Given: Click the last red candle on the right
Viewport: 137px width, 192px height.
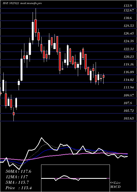Looking at the screenshot, I should tap(104, 76).
